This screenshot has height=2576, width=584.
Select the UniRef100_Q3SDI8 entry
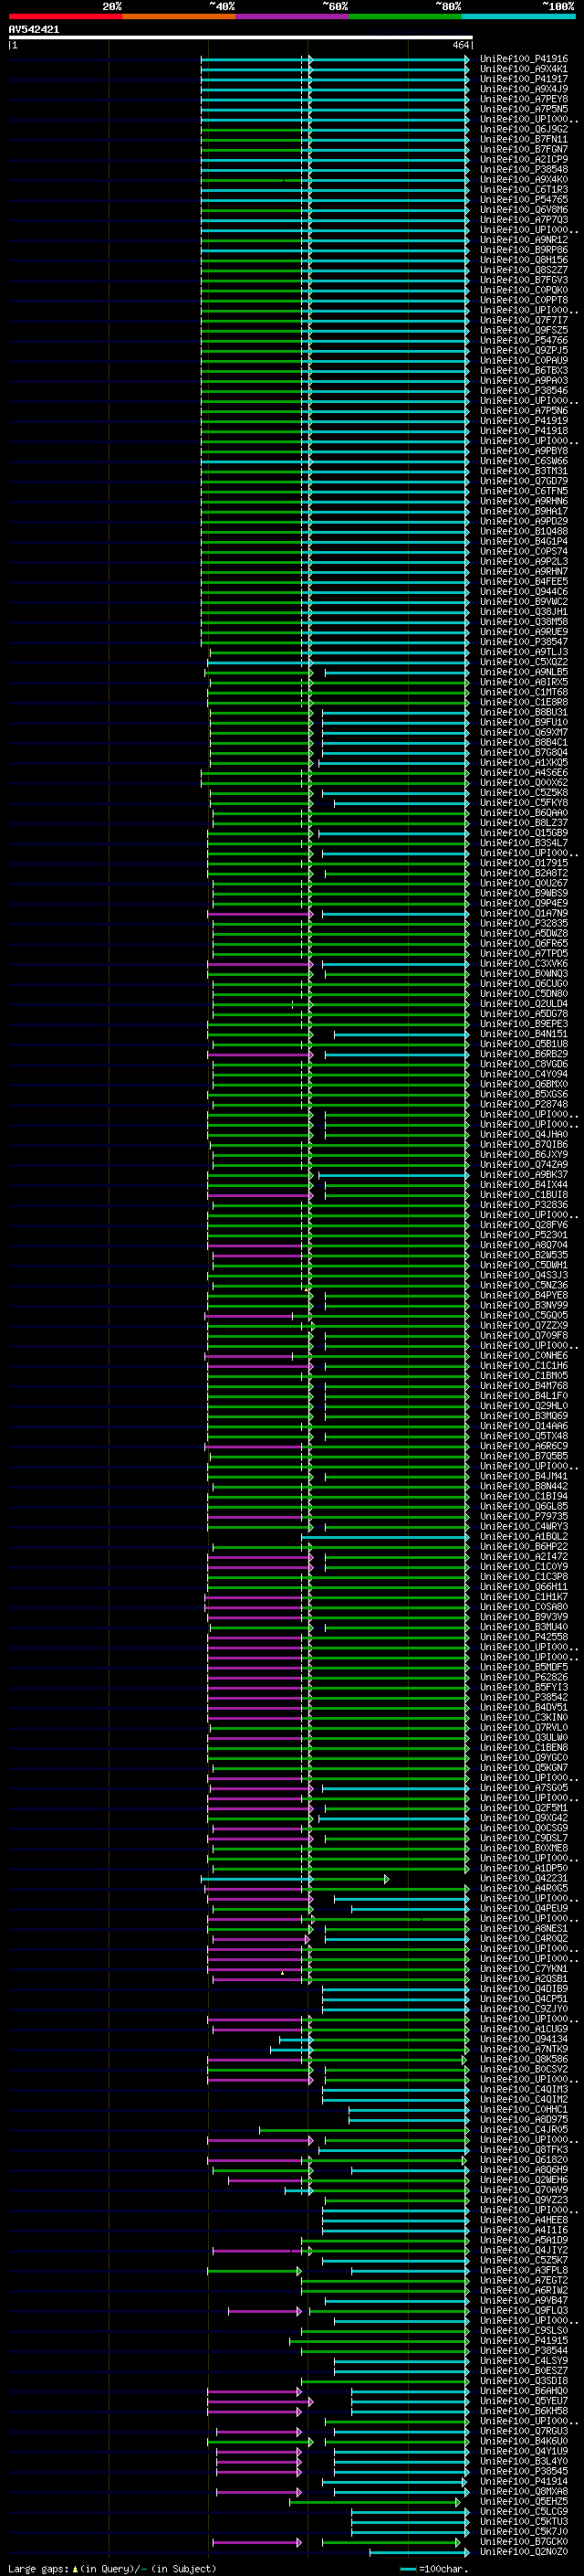pos(524,2381)
